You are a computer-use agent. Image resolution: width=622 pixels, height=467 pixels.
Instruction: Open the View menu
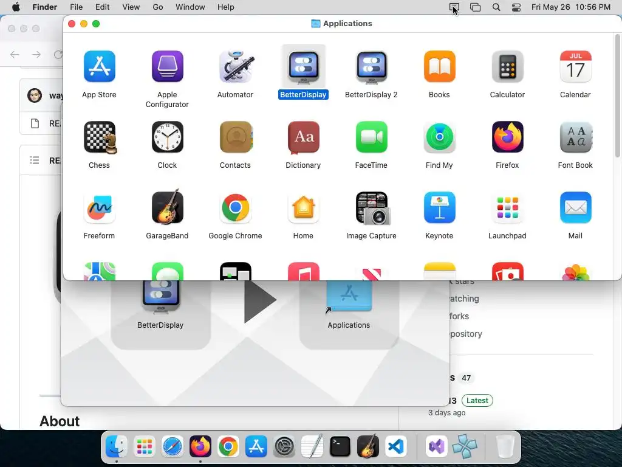coord(131,7)
